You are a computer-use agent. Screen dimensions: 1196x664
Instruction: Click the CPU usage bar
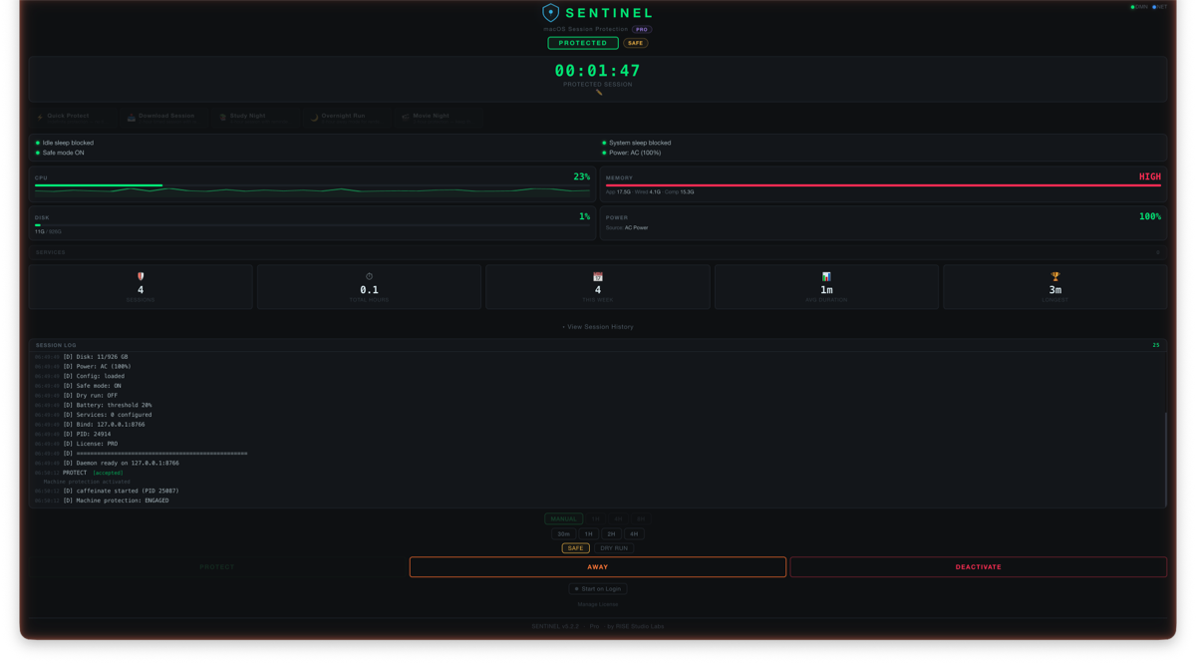pyautogui.click(x=312, y=185)
